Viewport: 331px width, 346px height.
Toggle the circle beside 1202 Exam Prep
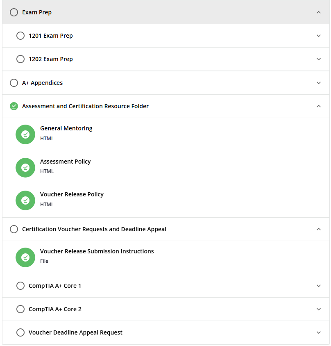point(20,59)
